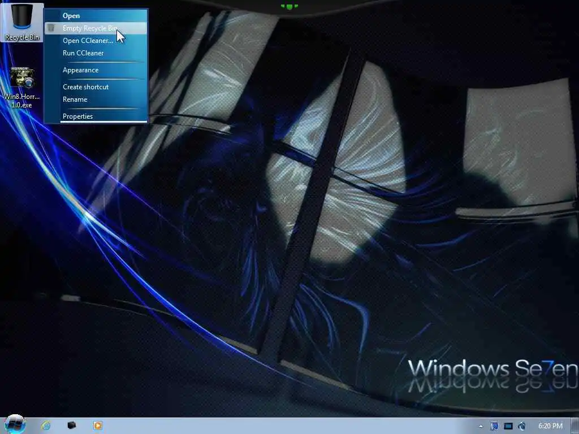Open the Action Center flag icon
This screenshot has height=434, width=579.
[x=494, y=426]
